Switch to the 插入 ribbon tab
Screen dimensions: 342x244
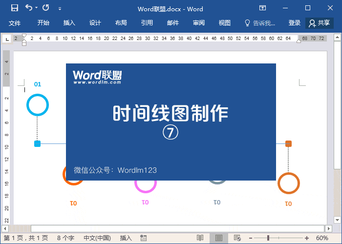(x=69, y=22)
